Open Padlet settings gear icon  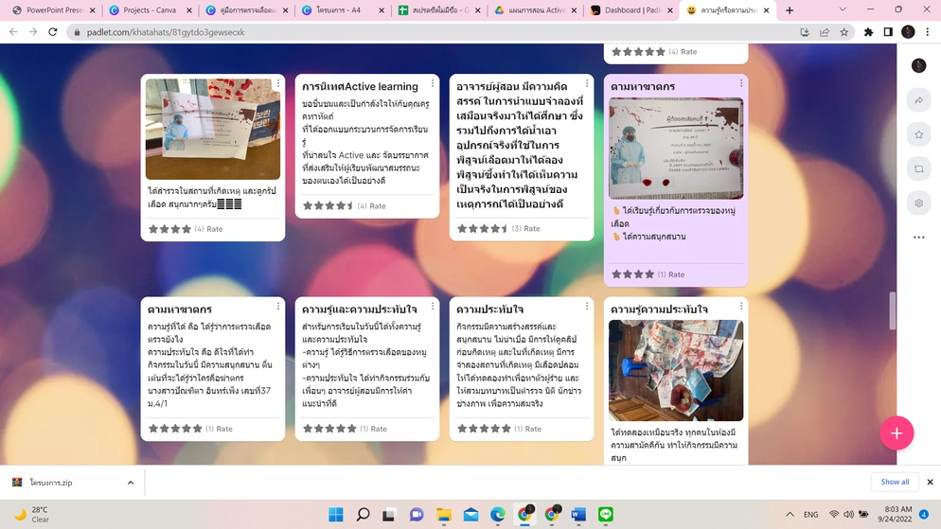click(919, 203)
